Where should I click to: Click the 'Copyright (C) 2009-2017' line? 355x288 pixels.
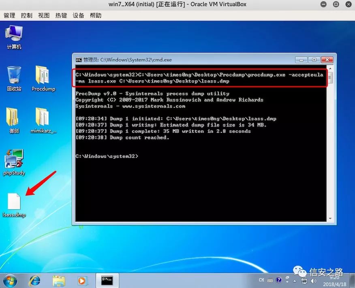[x=169, y=100]
